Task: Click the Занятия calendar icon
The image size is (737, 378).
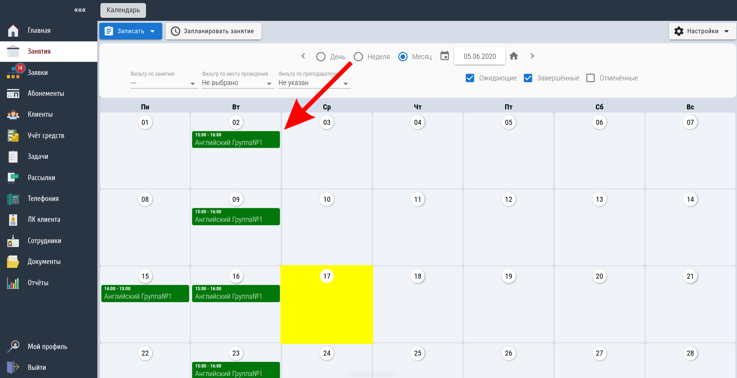Action: [x=13, y=51]
